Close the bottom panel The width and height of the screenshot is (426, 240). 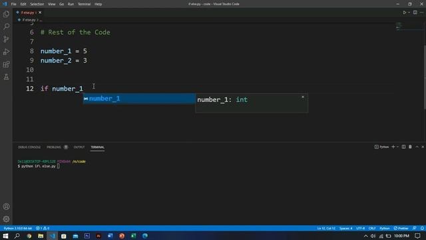coord(423,147)
